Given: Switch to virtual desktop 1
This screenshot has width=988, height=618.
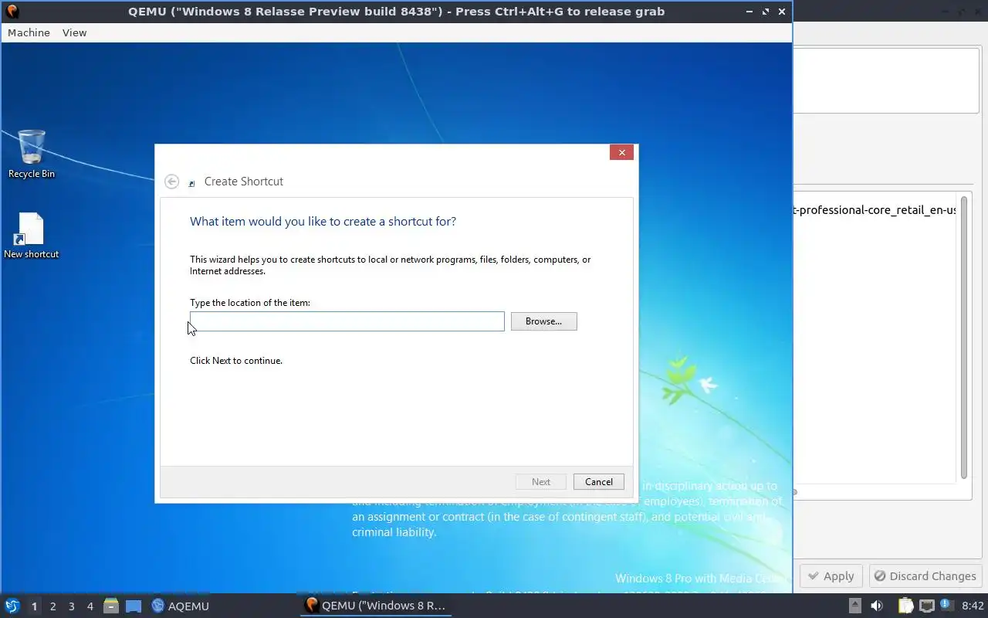Looking at the screenshot, I should click(34, 606).
